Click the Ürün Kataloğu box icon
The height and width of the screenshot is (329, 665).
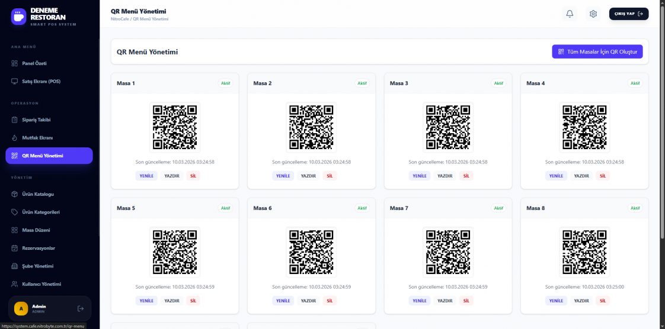(x=15, y=194)
